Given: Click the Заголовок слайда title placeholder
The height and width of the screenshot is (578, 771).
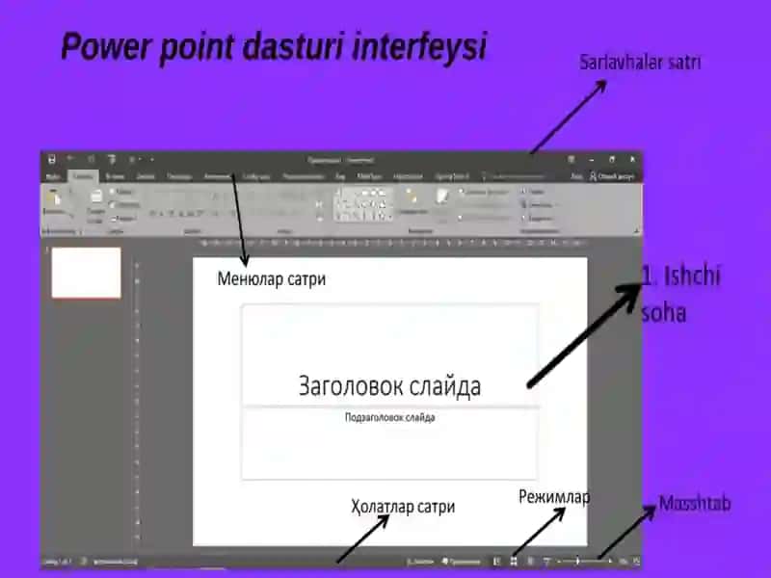Looking at the screenshot, I should tap(390, 386).
